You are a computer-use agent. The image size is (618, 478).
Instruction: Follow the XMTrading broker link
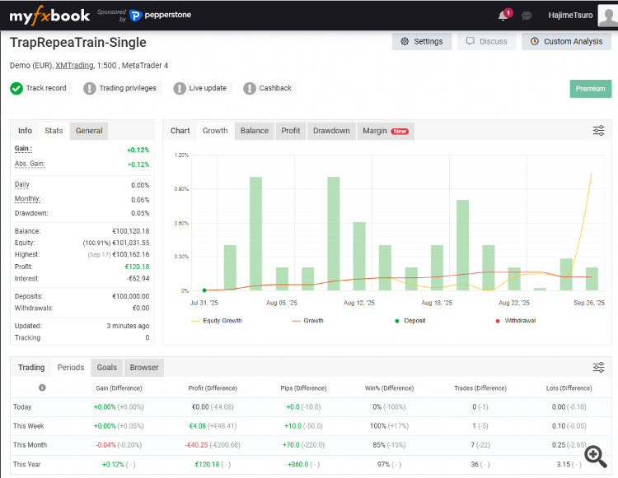[x=74, y=65]
